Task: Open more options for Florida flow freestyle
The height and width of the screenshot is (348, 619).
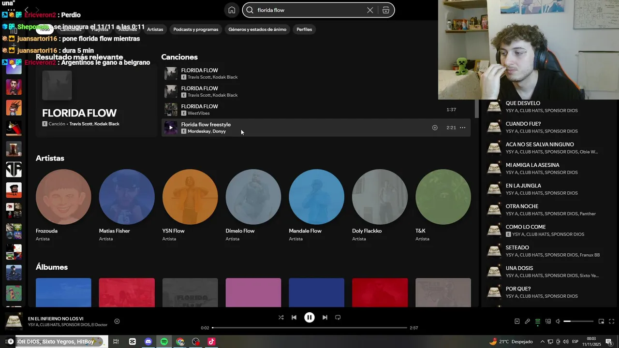Action: 462,128
